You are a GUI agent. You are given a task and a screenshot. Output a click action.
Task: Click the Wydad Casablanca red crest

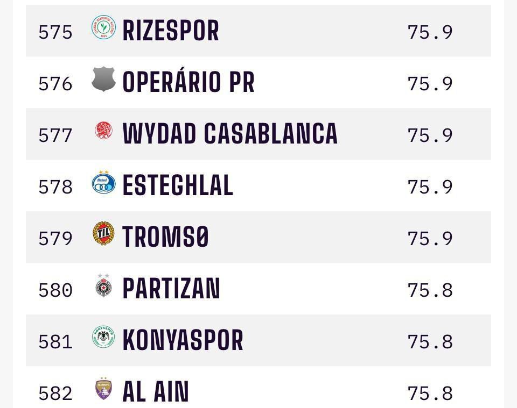[x=103, y=131]
